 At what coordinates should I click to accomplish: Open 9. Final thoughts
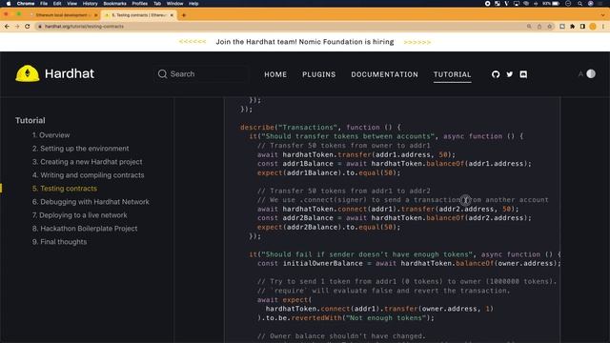point(59,241)
